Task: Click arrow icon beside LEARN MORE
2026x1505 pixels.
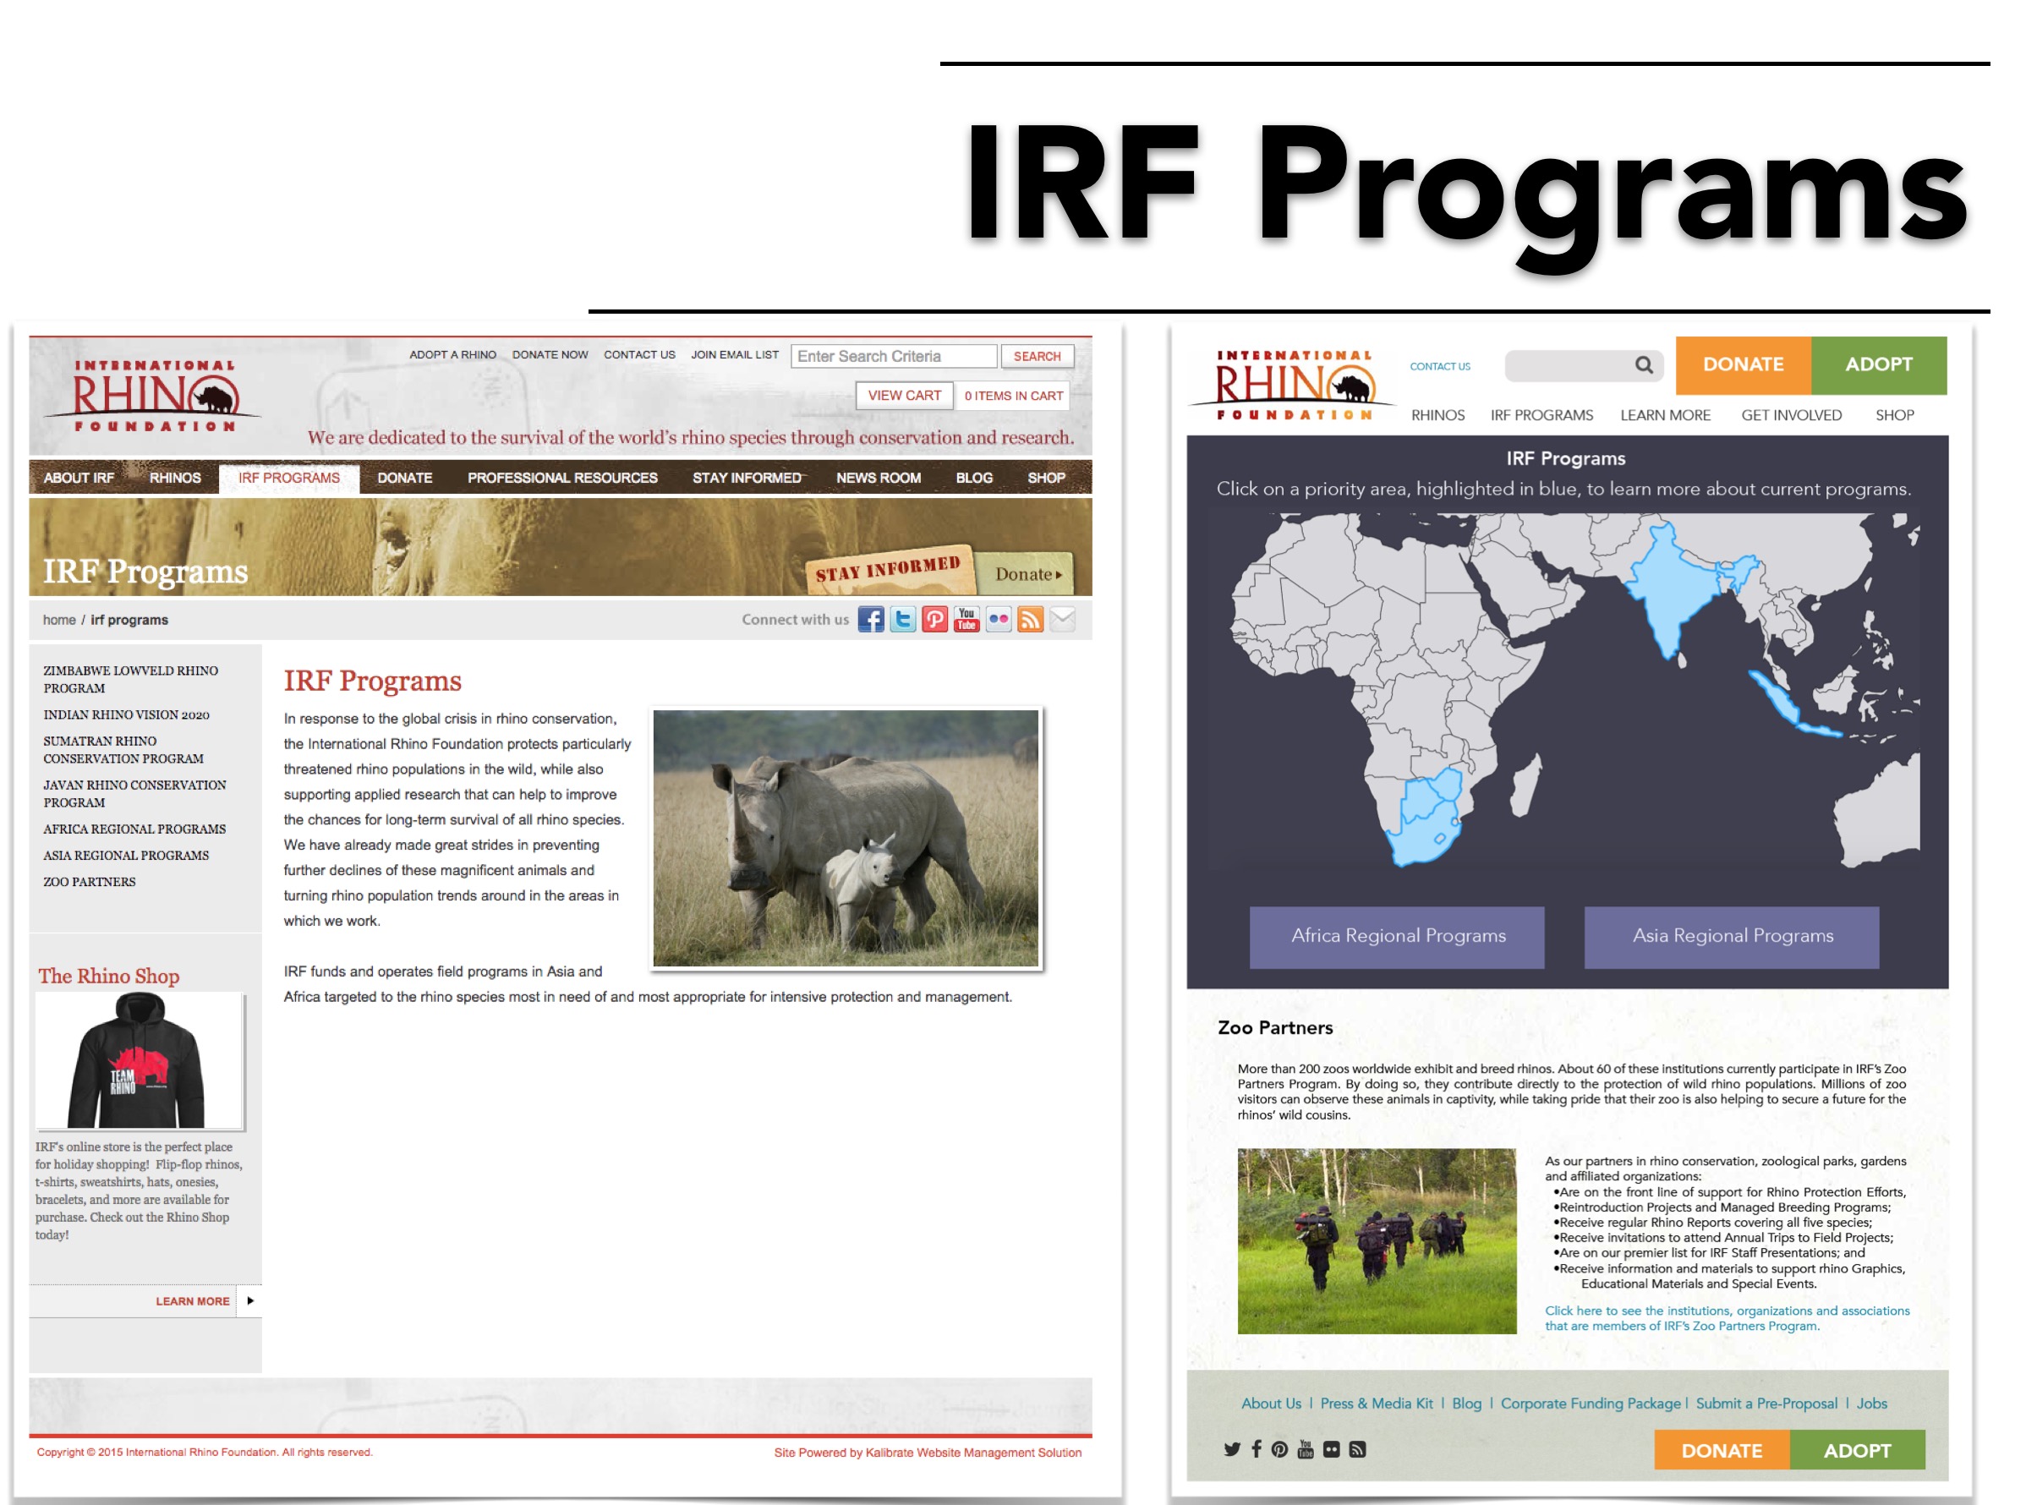Action: [x=249, y=1301]
